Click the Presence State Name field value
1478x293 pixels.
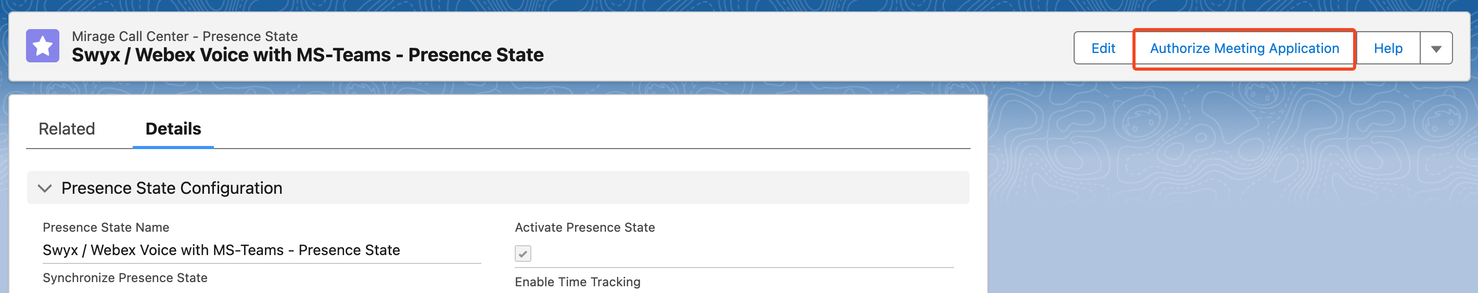pos(222,250)
